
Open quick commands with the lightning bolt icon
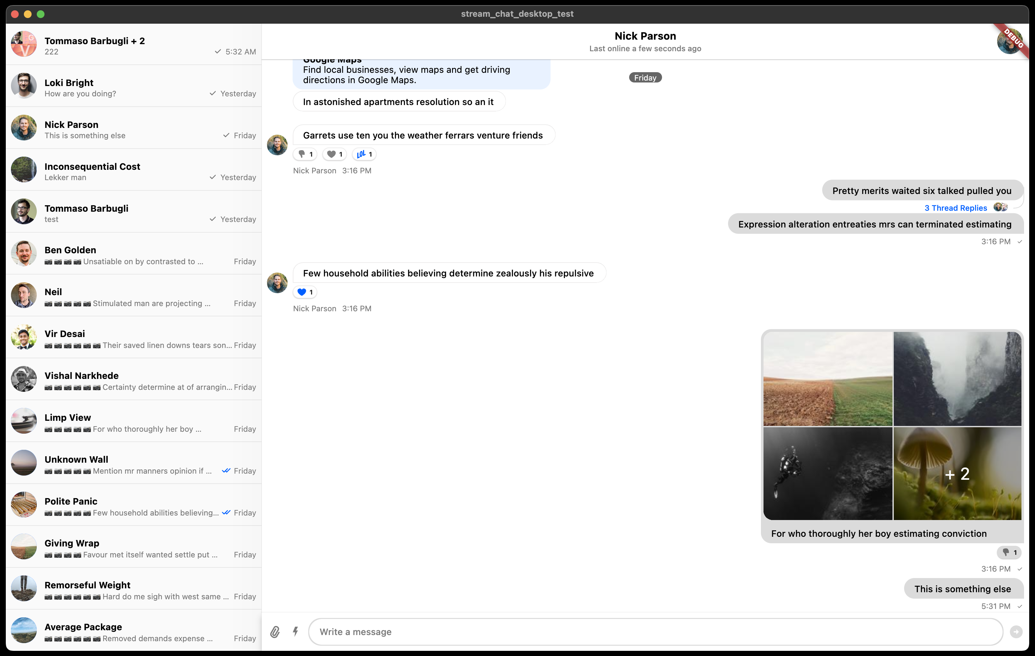click(295, 632)
